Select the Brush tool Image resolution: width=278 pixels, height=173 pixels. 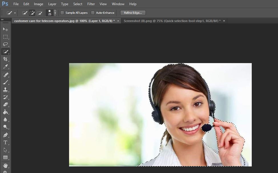[x=5, y=82]
